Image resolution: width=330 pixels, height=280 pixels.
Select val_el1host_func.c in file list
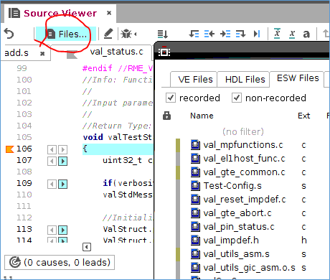coord(244,159)
